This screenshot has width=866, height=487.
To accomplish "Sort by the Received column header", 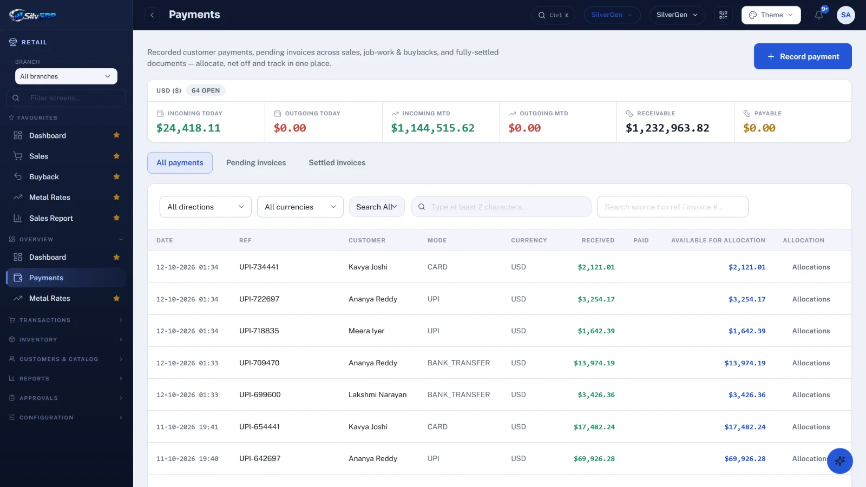I will point(598,240).
